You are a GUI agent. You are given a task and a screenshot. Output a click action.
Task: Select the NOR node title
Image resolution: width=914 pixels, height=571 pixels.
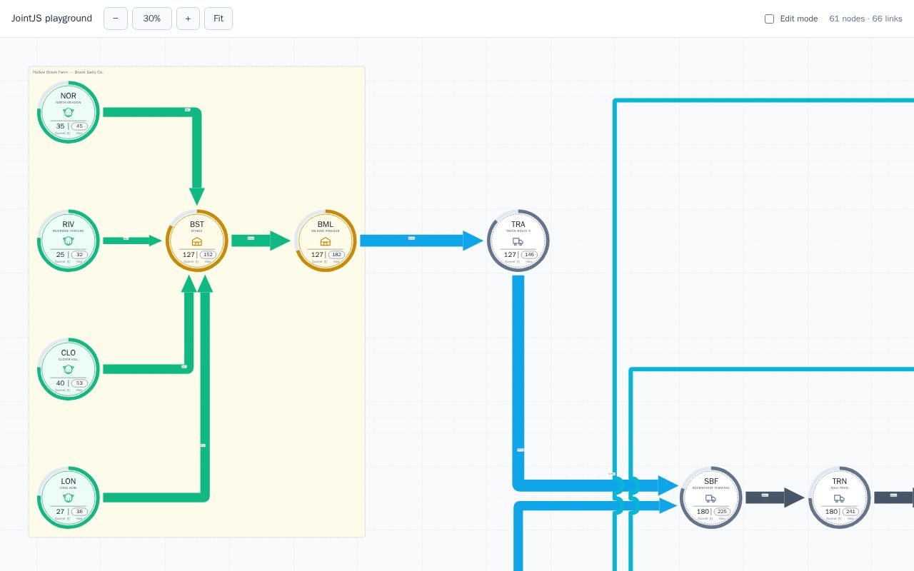(x=69, y=96)
